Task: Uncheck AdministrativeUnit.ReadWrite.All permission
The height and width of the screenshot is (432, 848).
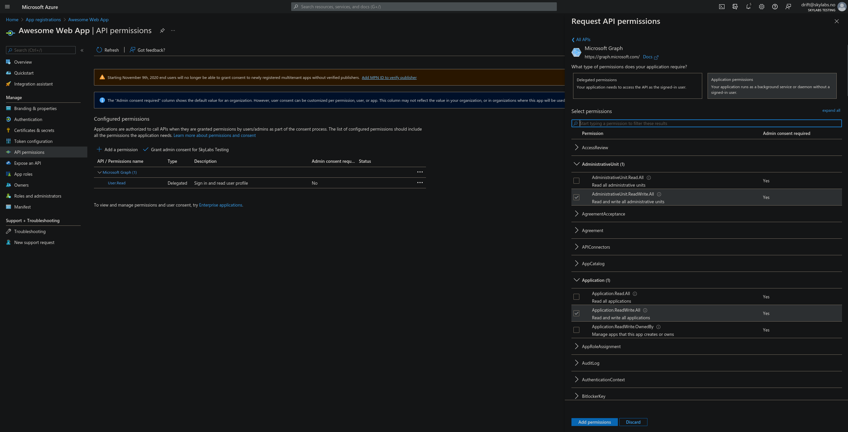Action: click(x=576, y=197)
